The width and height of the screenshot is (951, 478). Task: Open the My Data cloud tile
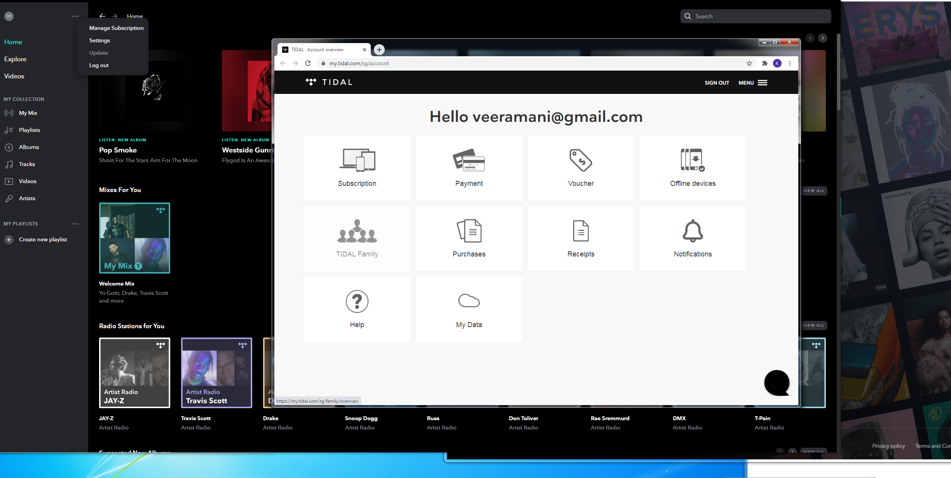tap(469, 309)
